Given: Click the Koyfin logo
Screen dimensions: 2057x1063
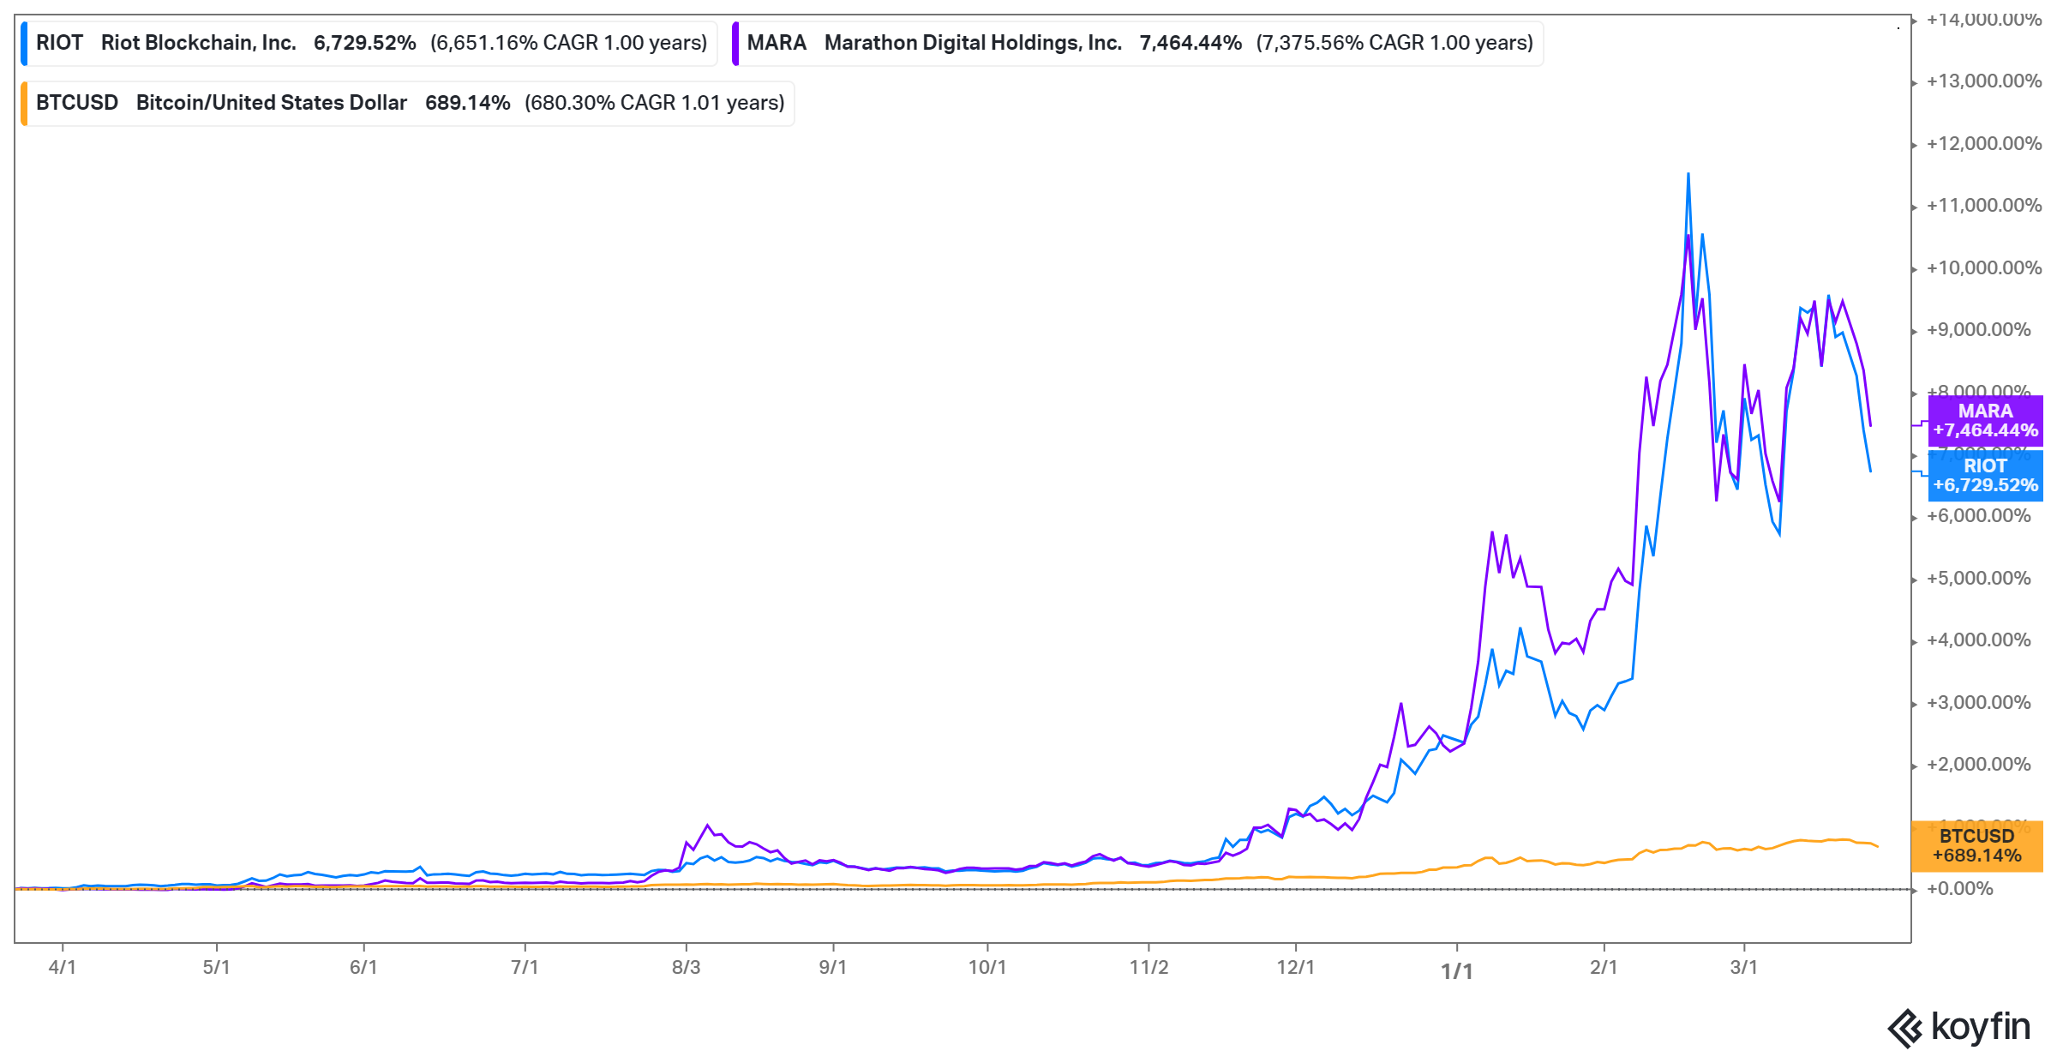Looking at the screenshot, I should tap(1958, 1027).
